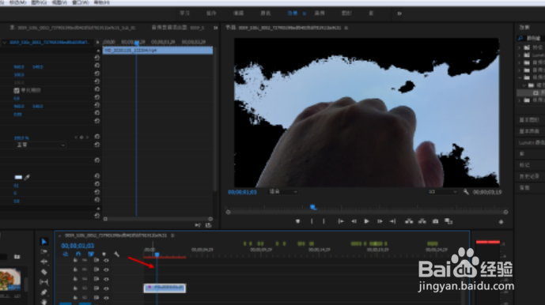Step back one frame
The height and width of the screenshot is (305, 545).
point(354,221)
